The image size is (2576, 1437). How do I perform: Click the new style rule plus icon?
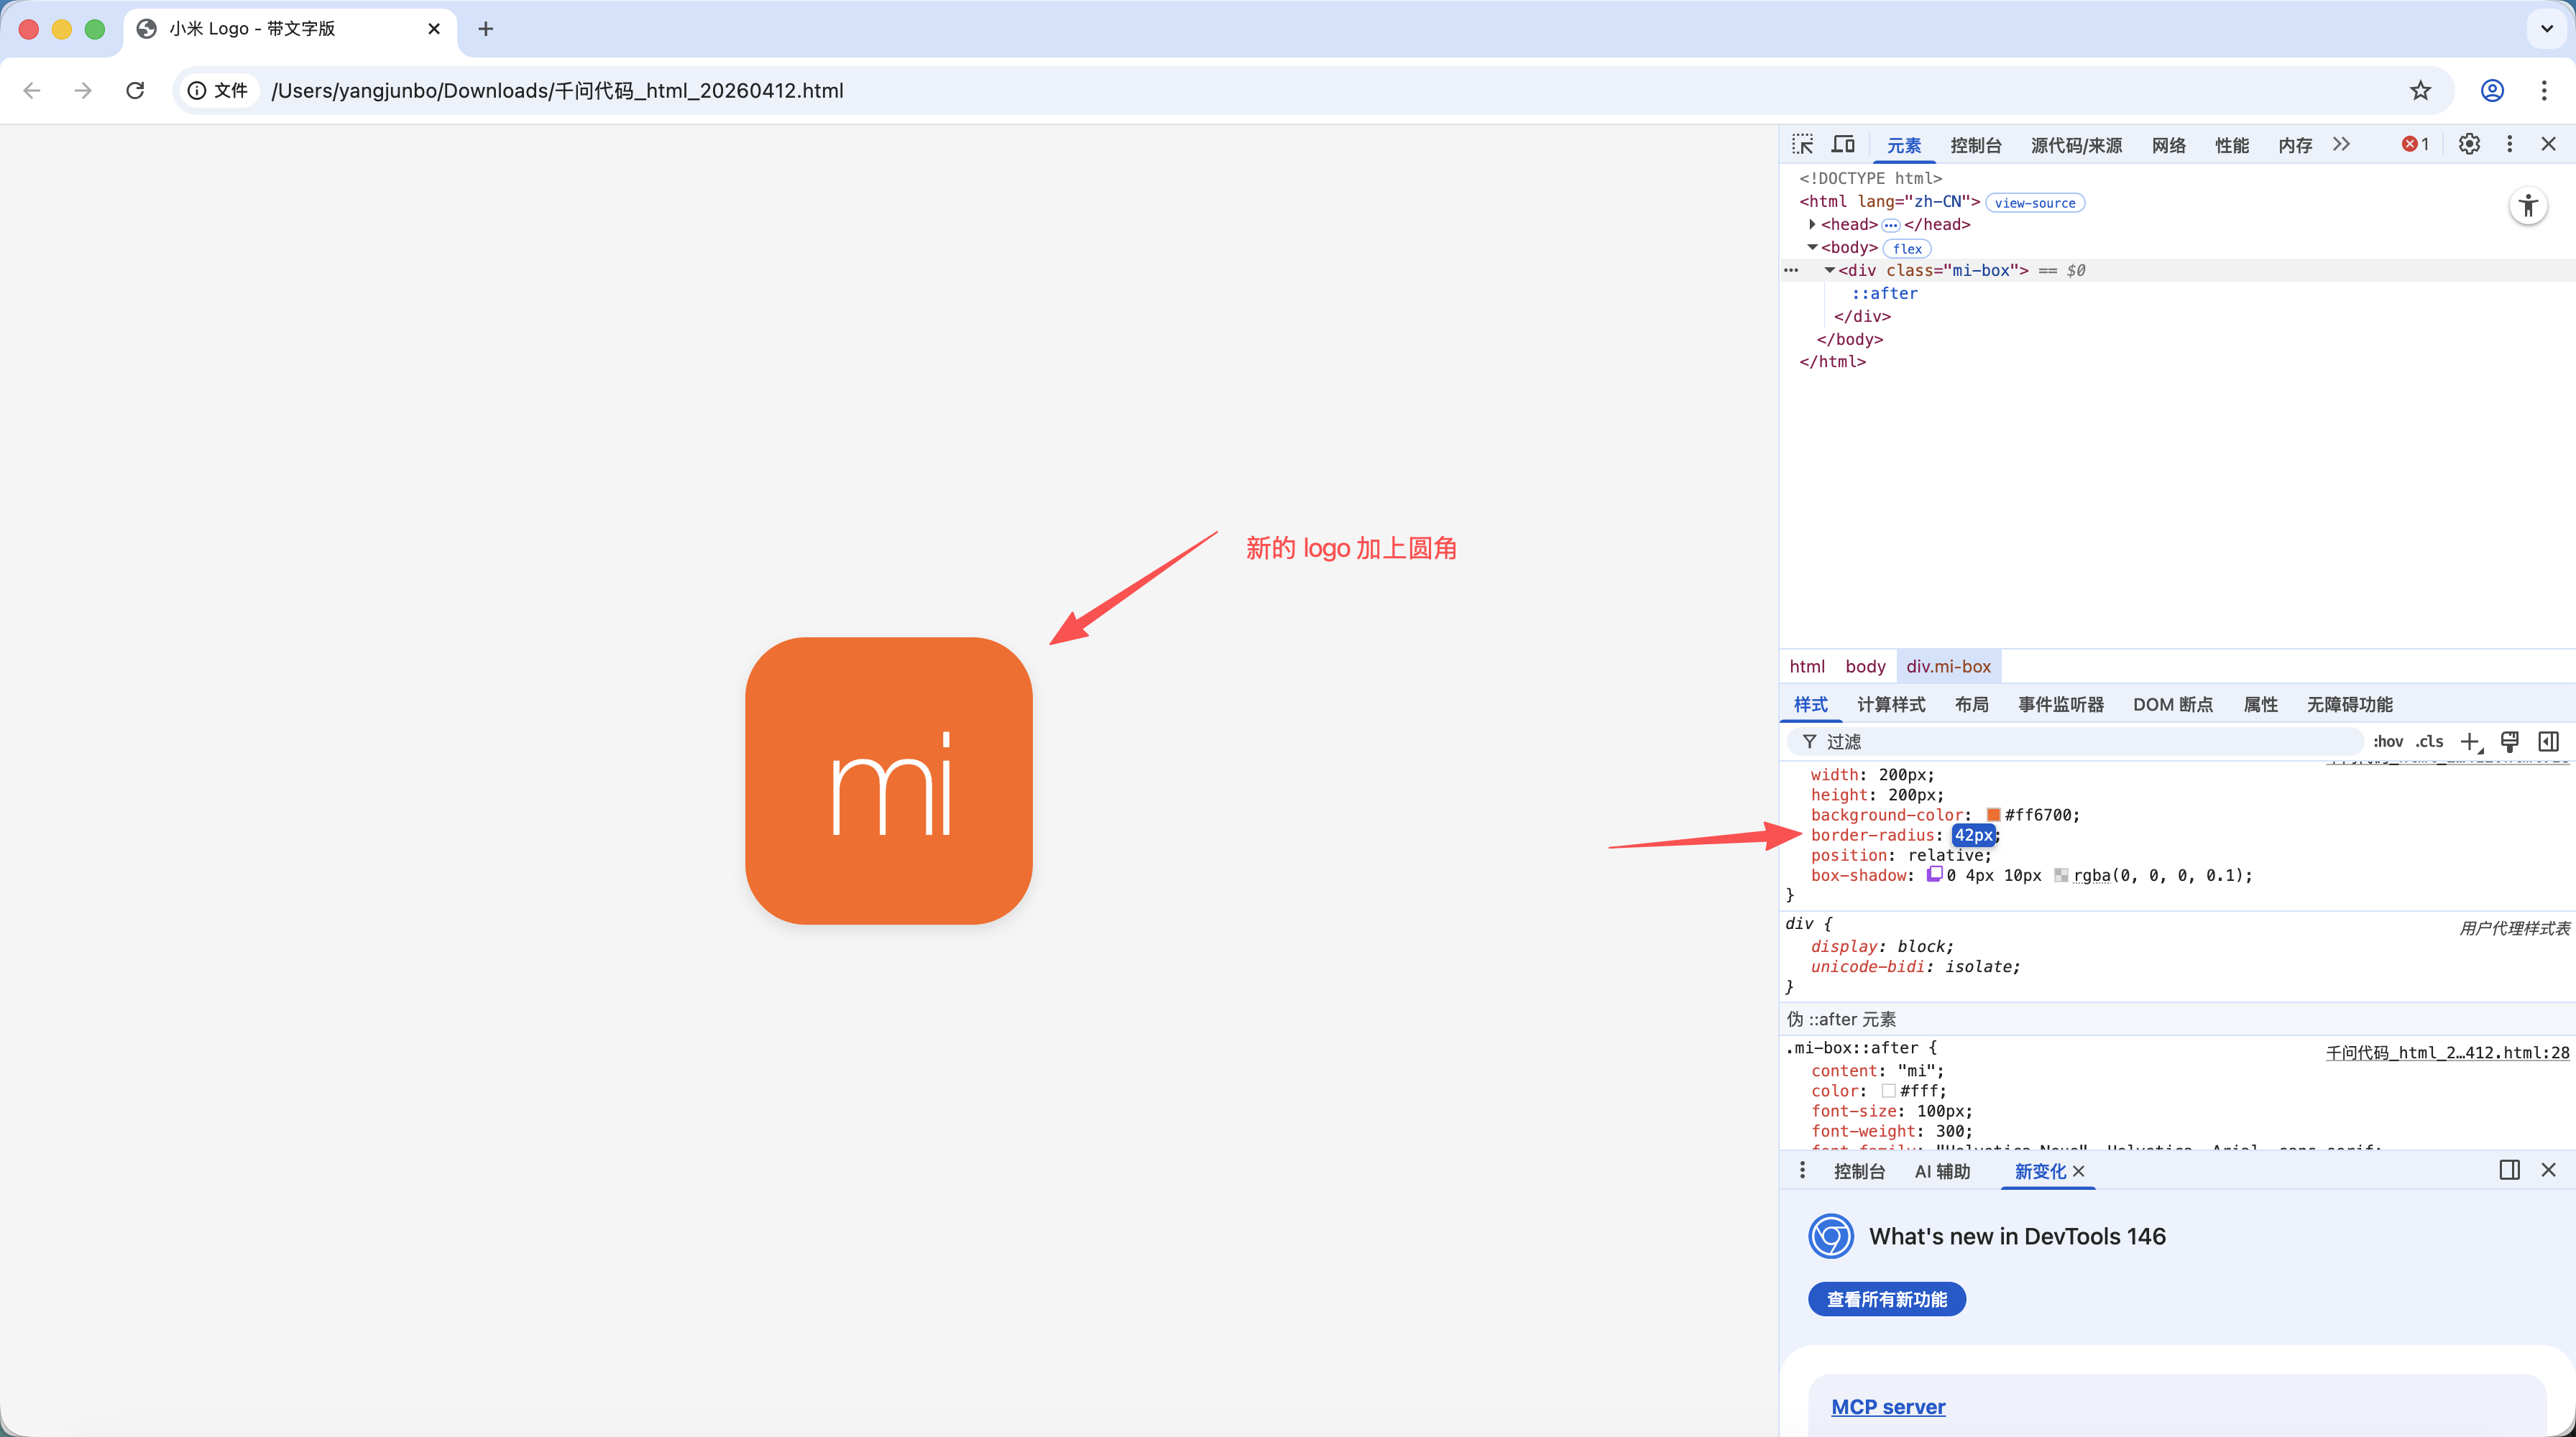2470,741
